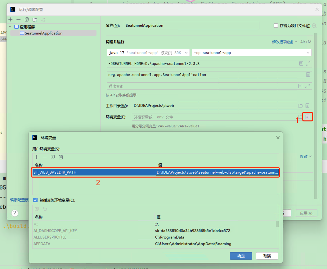Remove the selected run configuration with minus icon
Screen dimensions: 327x269
click(x=19, y=20)
